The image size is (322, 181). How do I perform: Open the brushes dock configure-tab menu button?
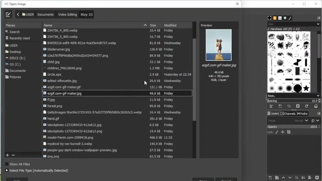point(318,18)
